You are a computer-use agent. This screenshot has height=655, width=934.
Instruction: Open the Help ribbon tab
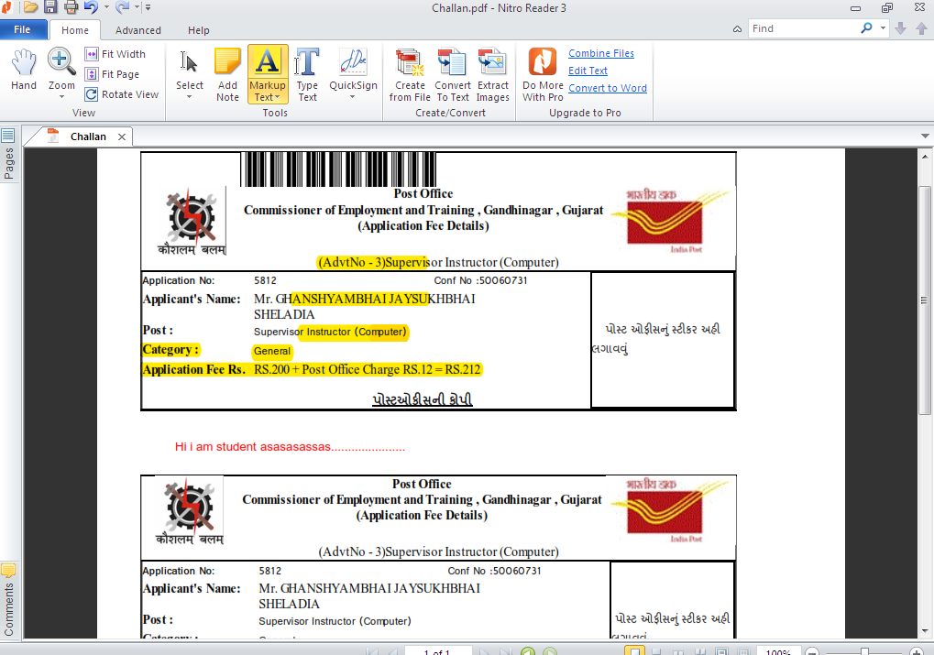tap(198, 30)
